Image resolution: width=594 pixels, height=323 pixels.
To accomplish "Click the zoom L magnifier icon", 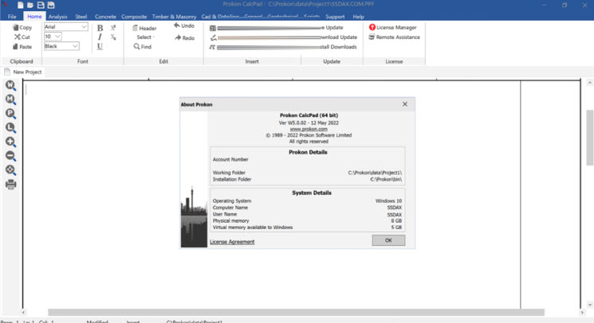I will coord(10,127).
